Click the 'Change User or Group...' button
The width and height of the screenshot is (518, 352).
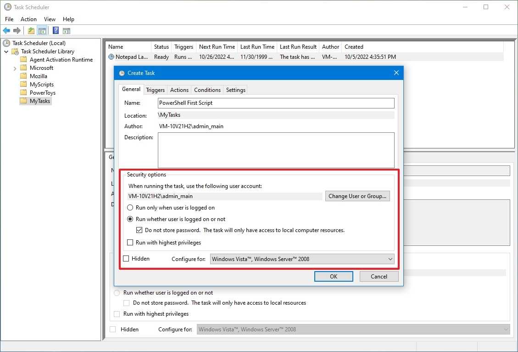[357, 196]
